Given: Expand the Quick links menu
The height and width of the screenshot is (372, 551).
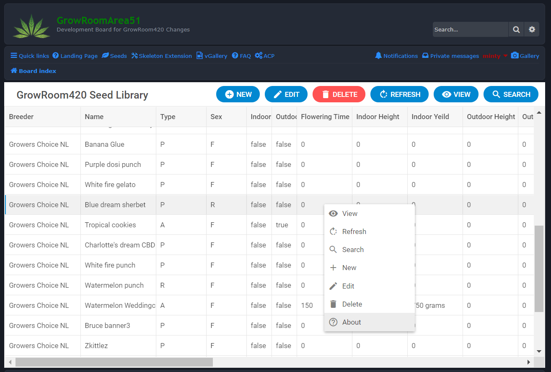Looking at the screenshot, I should click(30, 56).
